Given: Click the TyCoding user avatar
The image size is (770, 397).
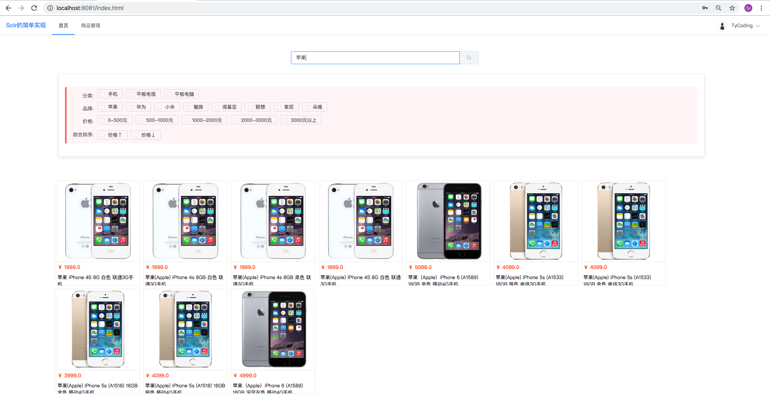Looking at the screenshot, I should (722, 26).
